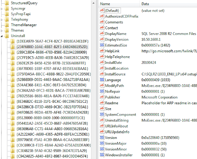
Task: Select the ThemeManager key
Action: [x=24, y=25]
